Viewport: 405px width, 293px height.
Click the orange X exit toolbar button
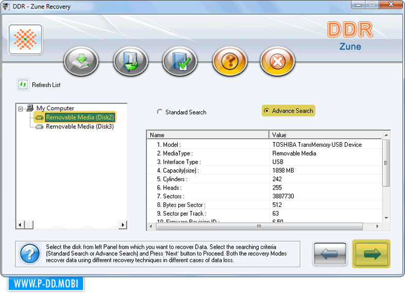[x=277, y=61]
